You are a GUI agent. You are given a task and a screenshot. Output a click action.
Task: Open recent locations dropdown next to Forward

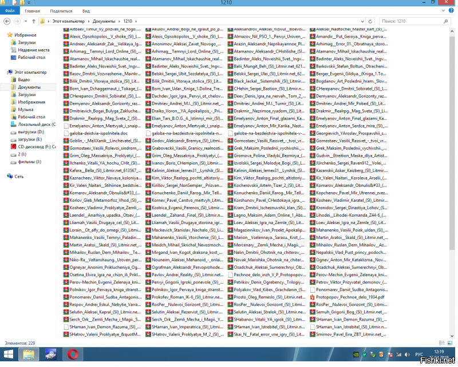[26, 21]
